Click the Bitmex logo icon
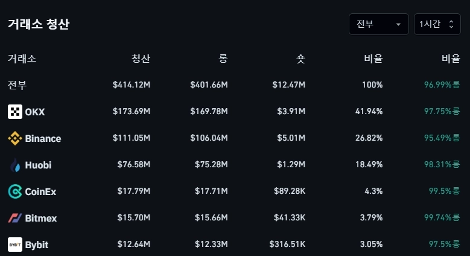Screen dimensions: 470x256 15,218
